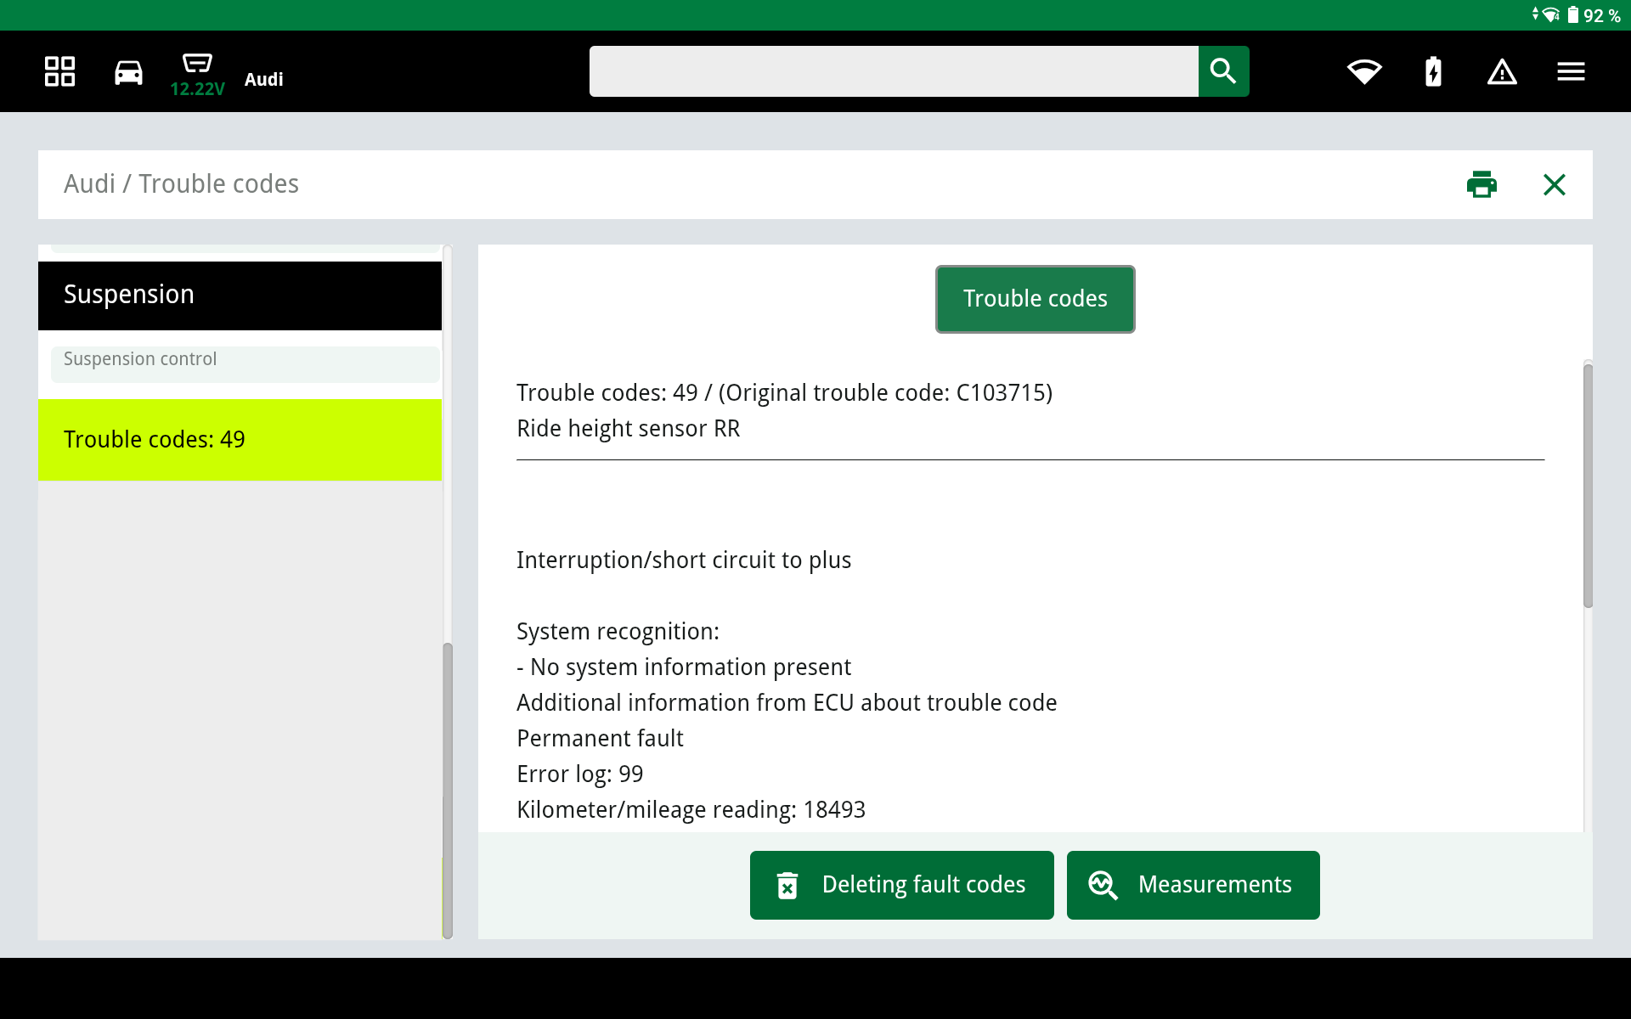This screenshot has width=1631, height=1019.
Task: Click inside the search input field
Action: 894,71
